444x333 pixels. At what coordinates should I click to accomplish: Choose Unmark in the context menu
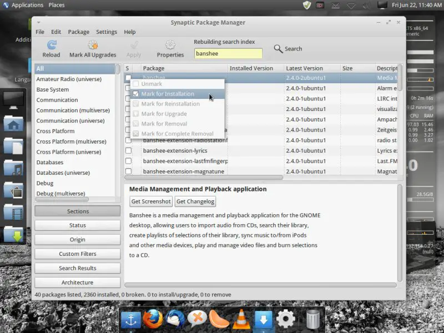177,84
